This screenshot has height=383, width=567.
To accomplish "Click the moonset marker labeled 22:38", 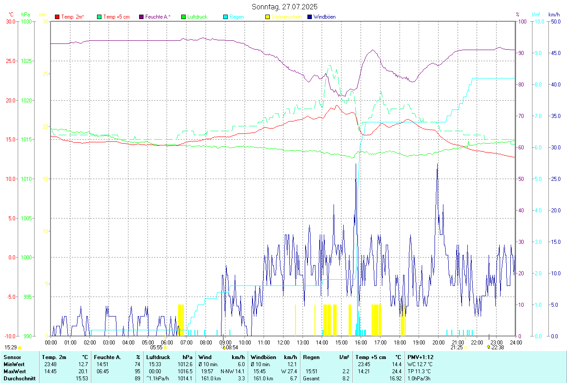I will click(x=489, y=347).
